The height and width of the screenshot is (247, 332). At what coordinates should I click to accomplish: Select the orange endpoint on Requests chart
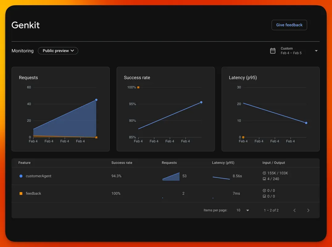(x=96, y=137)
